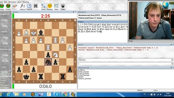Offer a draw with handshake icon

(x=14, y=6)
